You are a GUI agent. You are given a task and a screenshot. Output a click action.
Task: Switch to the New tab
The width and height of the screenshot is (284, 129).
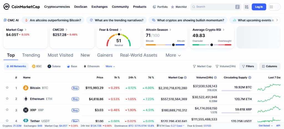(x=85, y=55)
